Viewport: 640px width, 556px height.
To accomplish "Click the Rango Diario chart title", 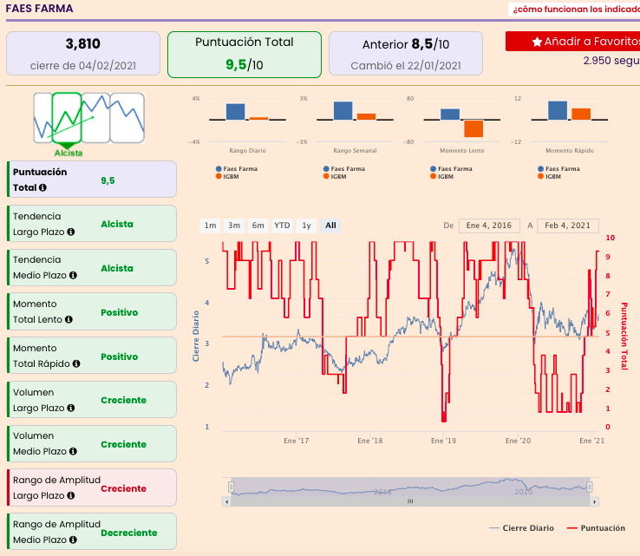I will (x=247, y=151).
